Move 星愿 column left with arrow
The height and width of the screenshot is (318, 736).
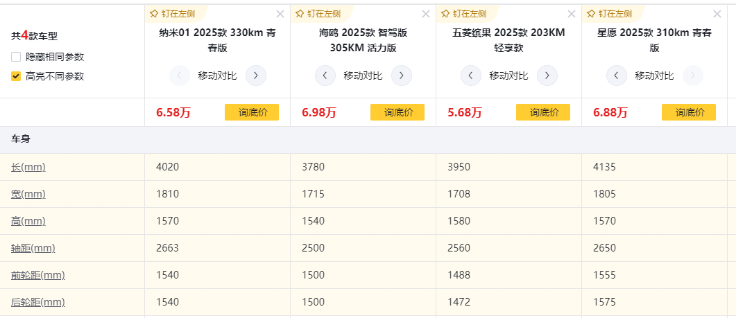point(617,76)
